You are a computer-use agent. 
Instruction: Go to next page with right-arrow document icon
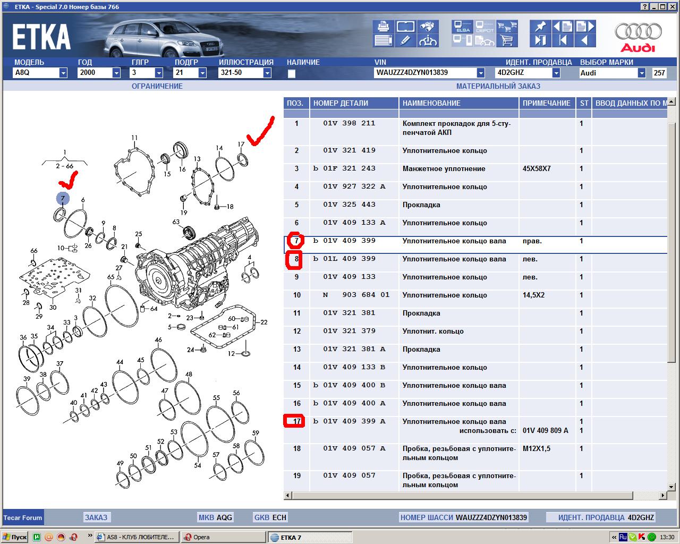[x=584, y=27]
